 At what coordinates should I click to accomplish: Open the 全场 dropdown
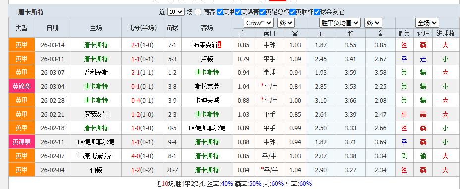pos(427,23)
